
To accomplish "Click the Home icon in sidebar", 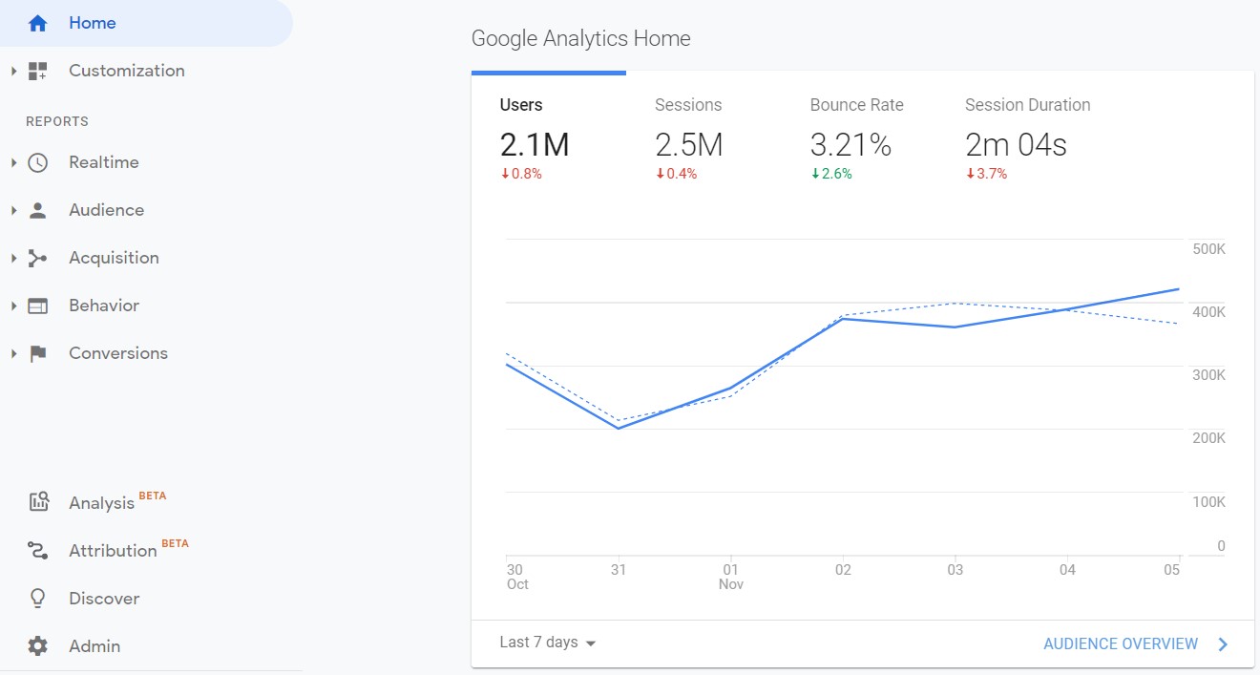I will pos(36,22).
